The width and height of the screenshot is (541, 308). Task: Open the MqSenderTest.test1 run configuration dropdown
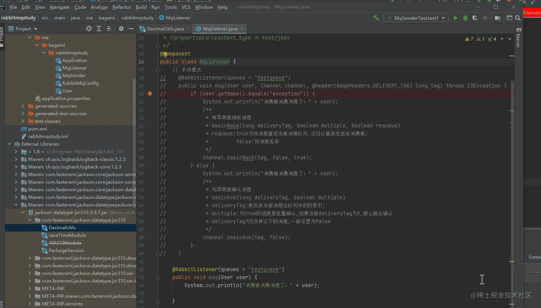pos(443,17)
